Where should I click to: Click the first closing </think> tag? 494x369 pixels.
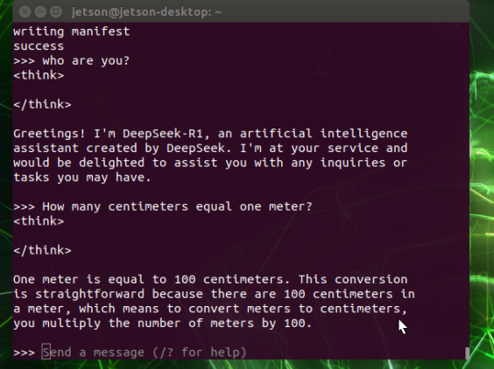click(x=42, y=104)
